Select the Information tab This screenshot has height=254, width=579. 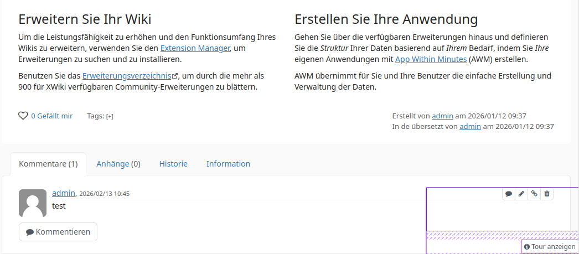coord(228,164)
